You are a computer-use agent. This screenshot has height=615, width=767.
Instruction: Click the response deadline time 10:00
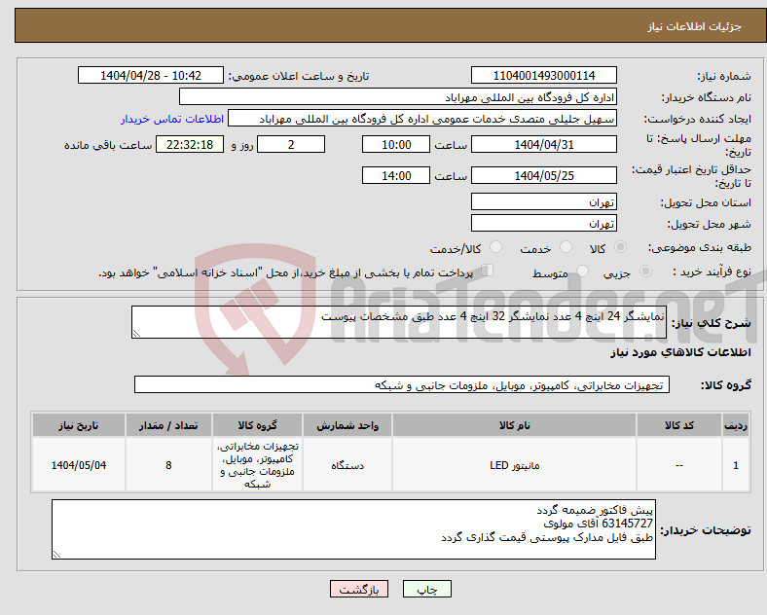coord(396,145)
